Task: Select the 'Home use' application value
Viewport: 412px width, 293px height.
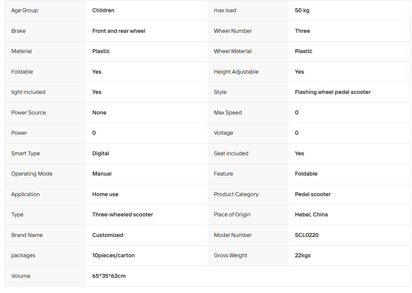Action: coord(105,194)
